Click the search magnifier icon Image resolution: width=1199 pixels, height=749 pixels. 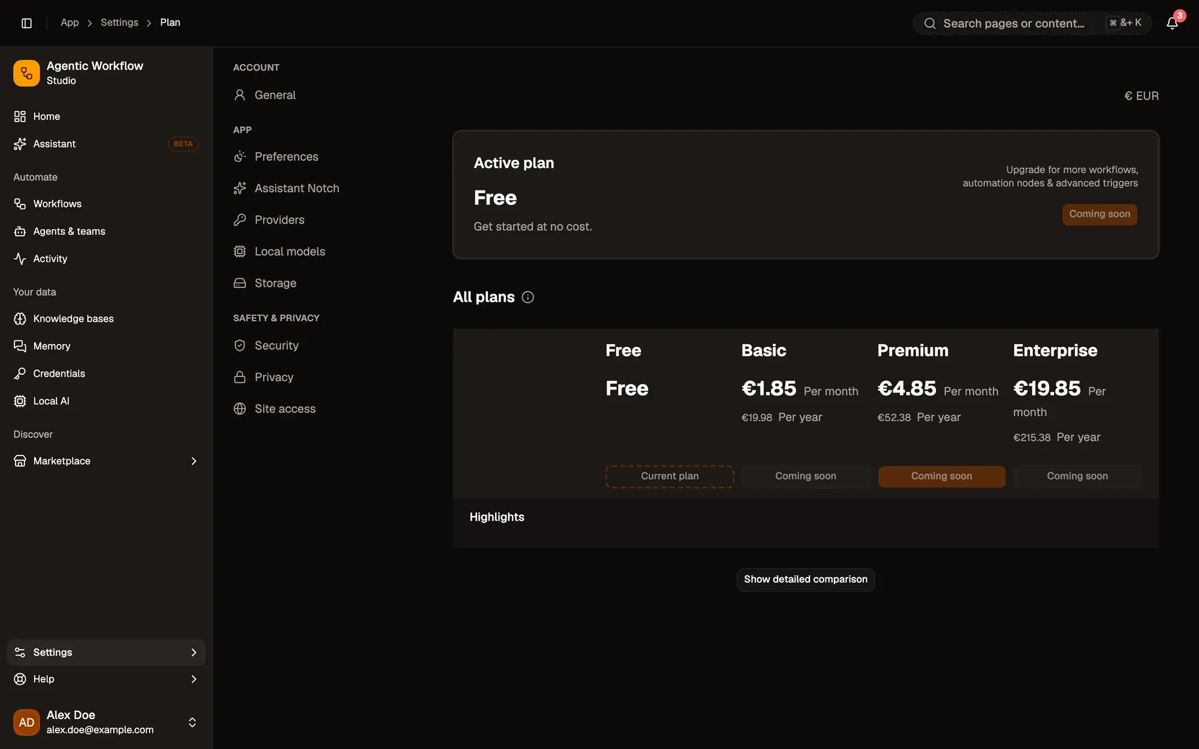(x=930, y=23)
